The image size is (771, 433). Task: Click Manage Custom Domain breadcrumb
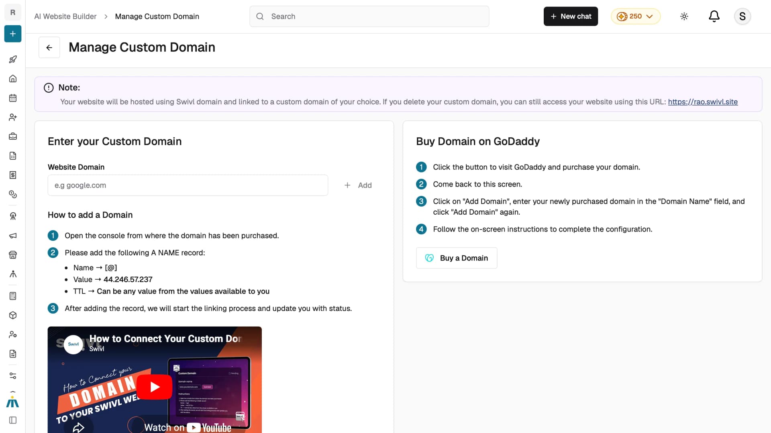pos(157,16)
